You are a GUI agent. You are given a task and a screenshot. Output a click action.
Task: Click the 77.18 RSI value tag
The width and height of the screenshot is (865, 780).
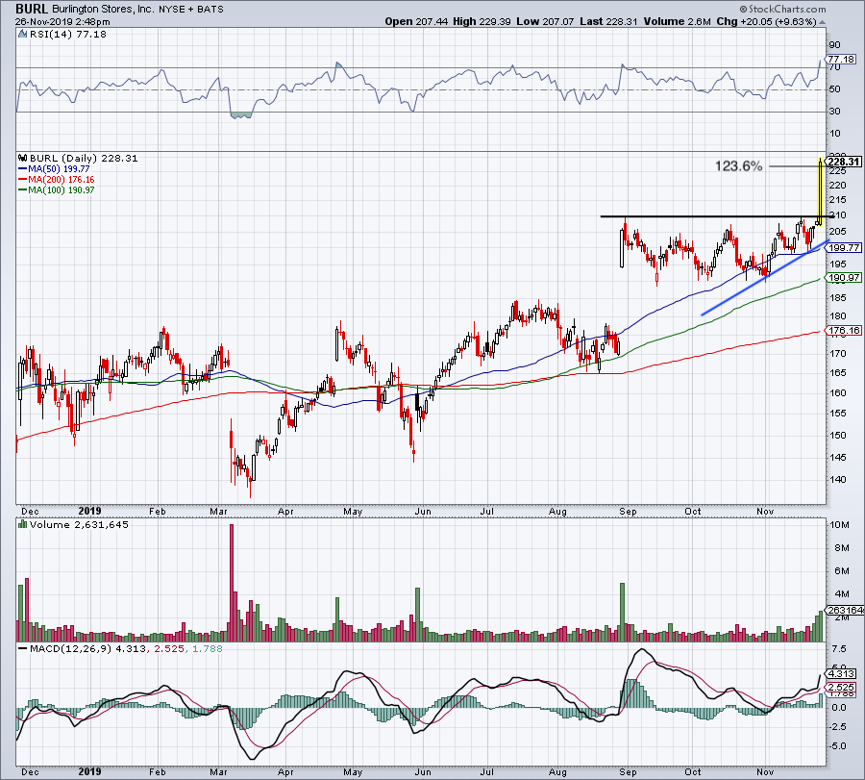click(x=841, y=59)
